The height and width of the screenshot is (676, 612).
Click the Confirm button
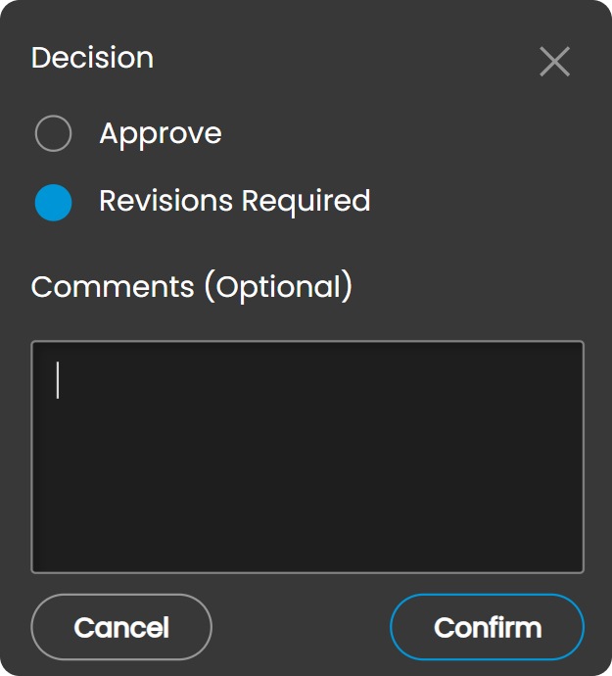487,627
